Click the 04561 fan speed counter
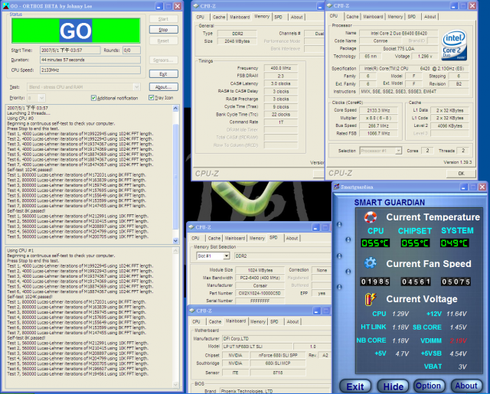This screenshot has width=490, height=394. pyautogui.click(x=416, y=282)
